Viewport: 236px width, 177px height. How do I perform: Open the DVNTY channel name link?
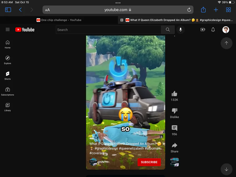(103, 162)
